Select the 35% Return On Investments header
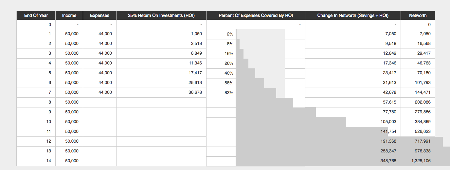The image size is (450, 170). coord(161,15)
